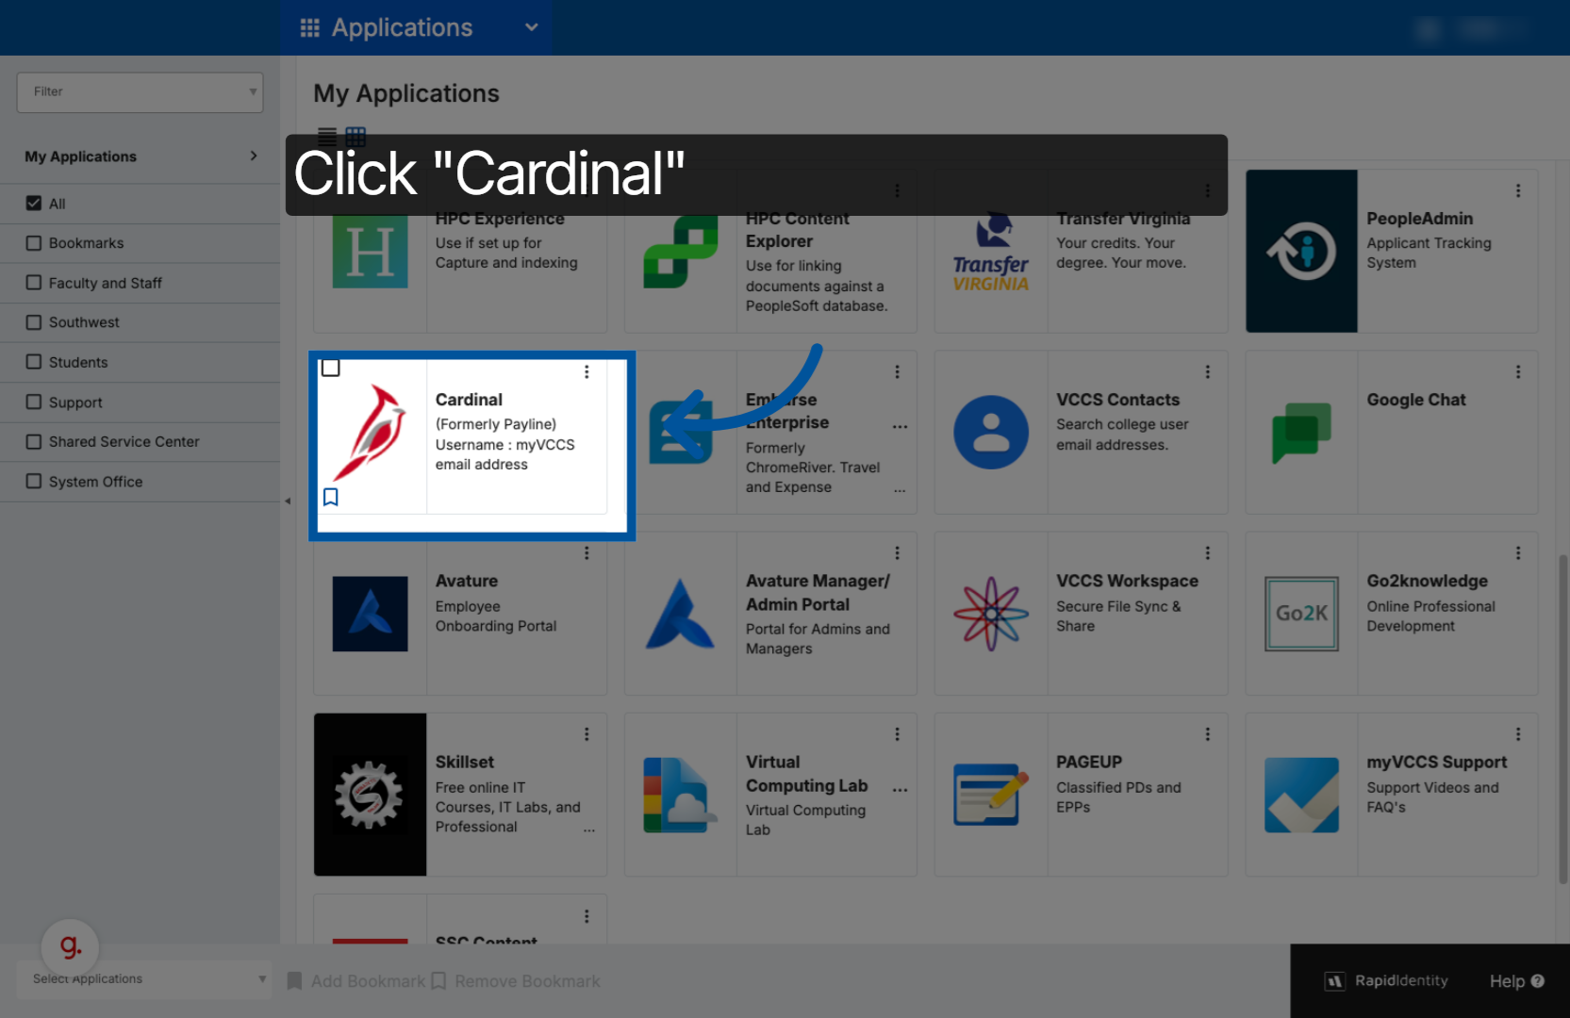
Task: Select My Applications in the sidebar
Action: click(x=140, y=156)
